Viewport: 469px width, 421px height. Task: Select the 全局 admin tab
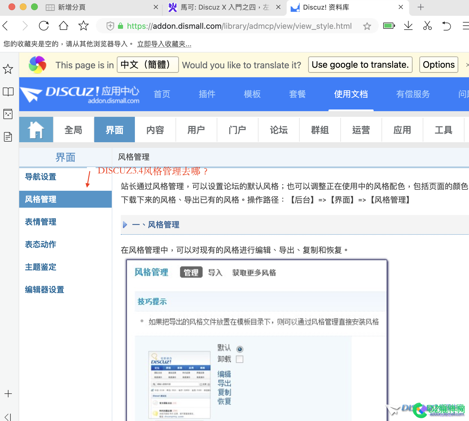tap(73, 130)
